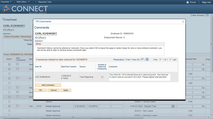Select checkbox on SCKLV Sick Leave row
Viewport: 213px width, 119px height.
pyautogui.click(x=9, y=111)
